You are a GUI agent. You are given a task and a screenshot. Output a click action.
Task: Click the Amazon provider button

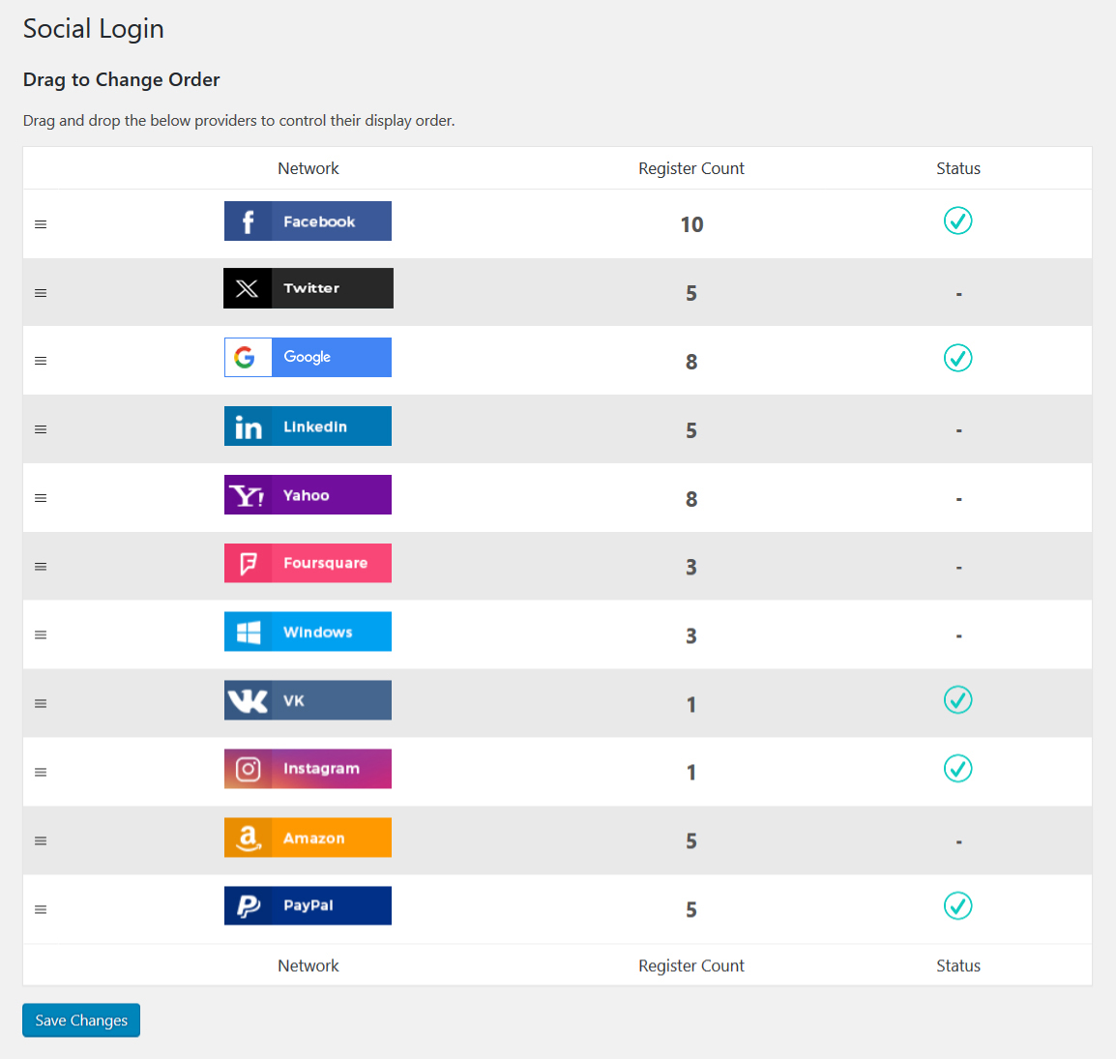click(x=308, y=837)
